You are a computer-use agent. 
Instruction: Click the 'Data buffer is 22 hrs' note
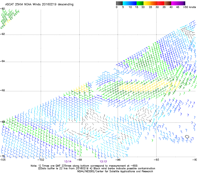point(96,168)
